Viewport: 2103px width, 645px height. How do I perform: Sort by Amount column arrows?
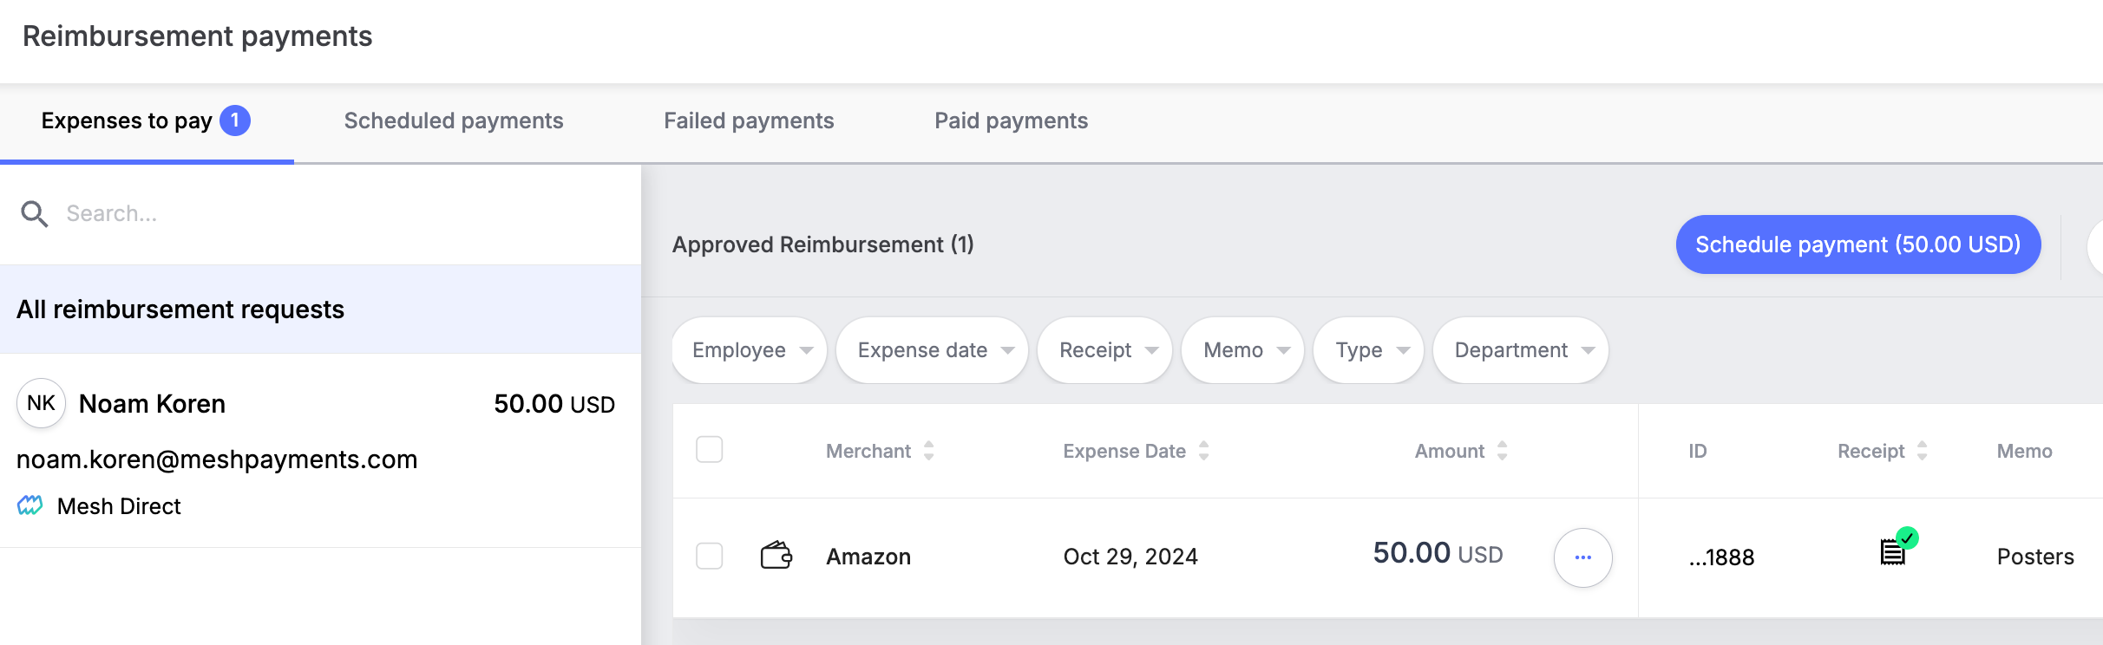1502,451
